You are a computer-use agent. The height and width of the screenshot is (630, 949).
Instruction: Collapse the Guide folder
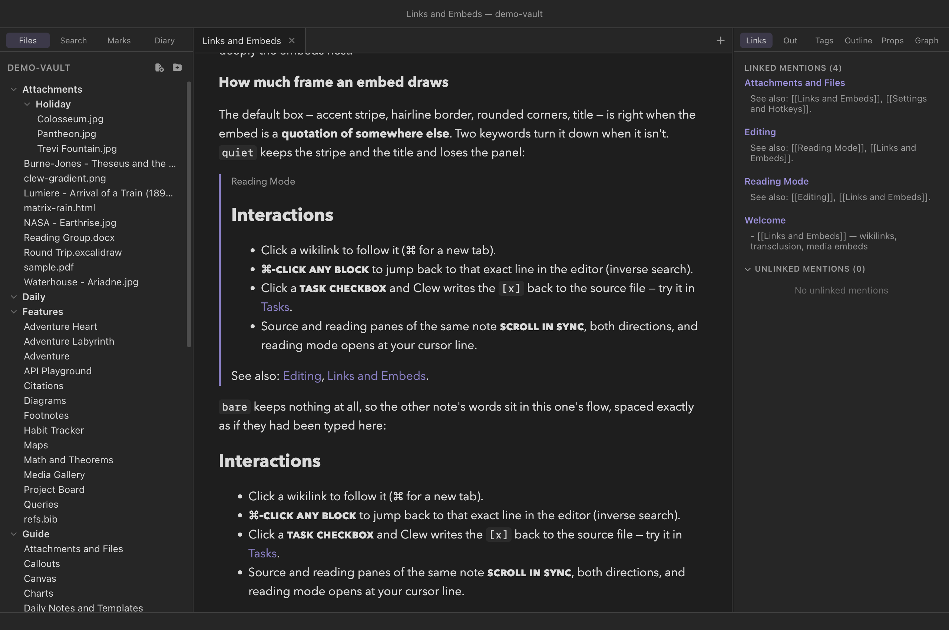point(14,534)
